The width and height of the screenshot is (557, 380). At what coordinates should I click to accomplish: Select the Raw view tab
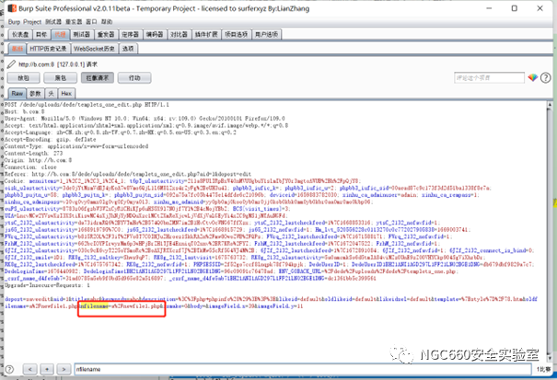[x=17, y=94]
